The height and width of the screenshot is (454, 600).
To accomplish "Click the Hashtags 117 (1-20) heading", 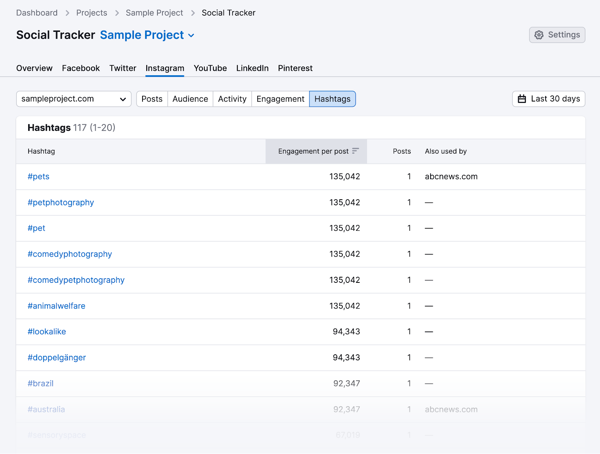I will pyautogui.click(x=72, y=128).
